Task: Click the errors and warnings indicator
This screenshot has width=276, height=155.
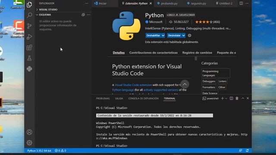Action: pyautogui.click(x=60, y=151)
